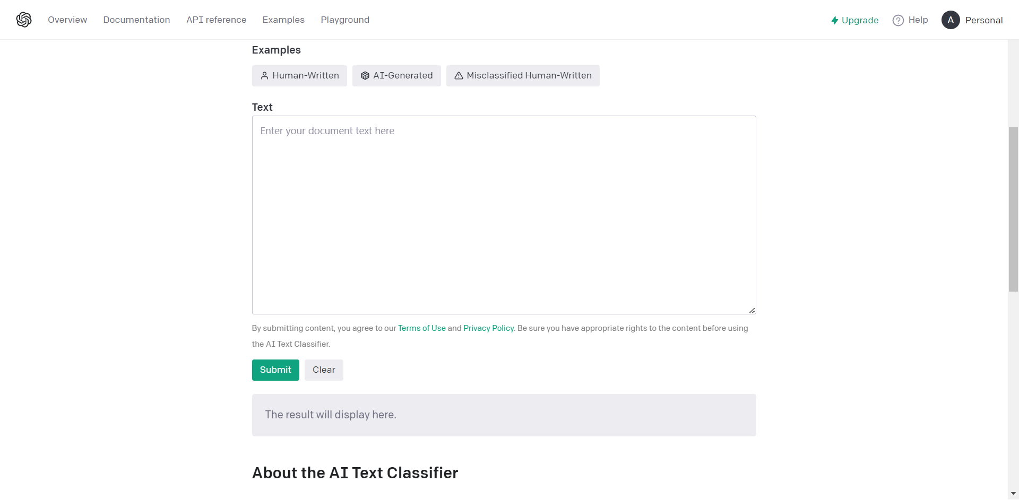The width and height of the screenshot is (1019, 500).
Task: Open the Personal account avatar
Action: click(951, 20)
